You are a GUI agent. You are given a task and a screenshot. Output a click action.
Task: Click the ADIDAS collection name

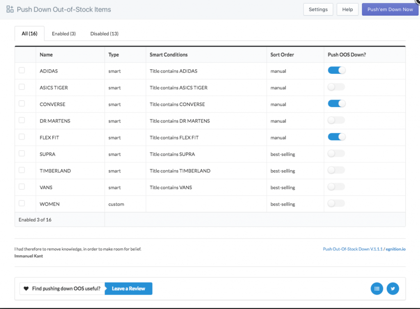[x=49, y=71]
